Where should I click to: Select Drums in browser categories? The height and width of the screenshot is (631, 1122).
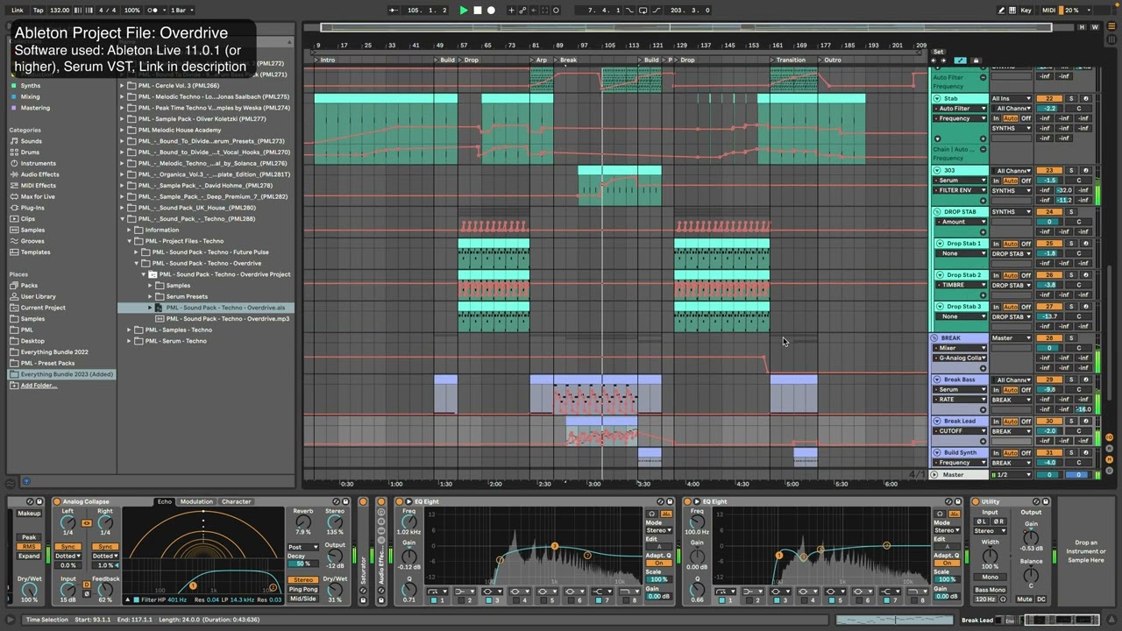(30, 152)
